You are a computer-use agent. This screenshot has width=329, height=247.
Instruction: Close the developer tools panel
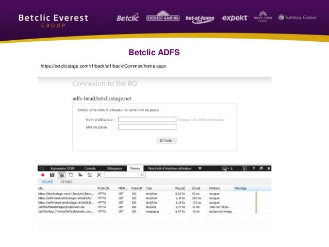(269, 168)
